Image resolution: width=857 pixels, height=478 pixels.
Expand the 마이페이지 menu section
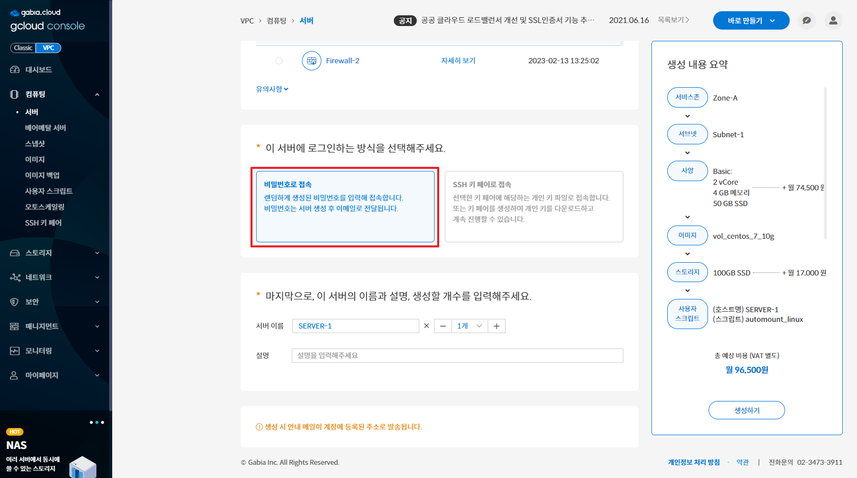[97, 375]
